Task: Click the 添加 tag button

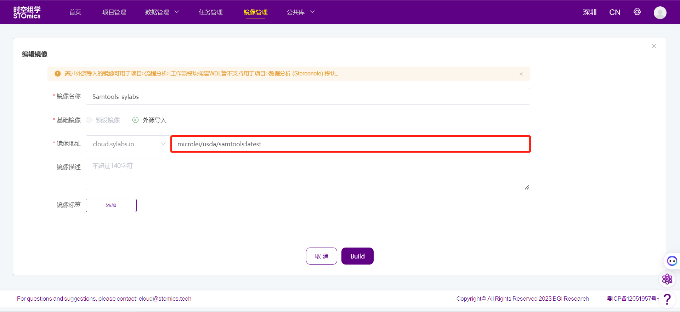Action: coord(111,205)
